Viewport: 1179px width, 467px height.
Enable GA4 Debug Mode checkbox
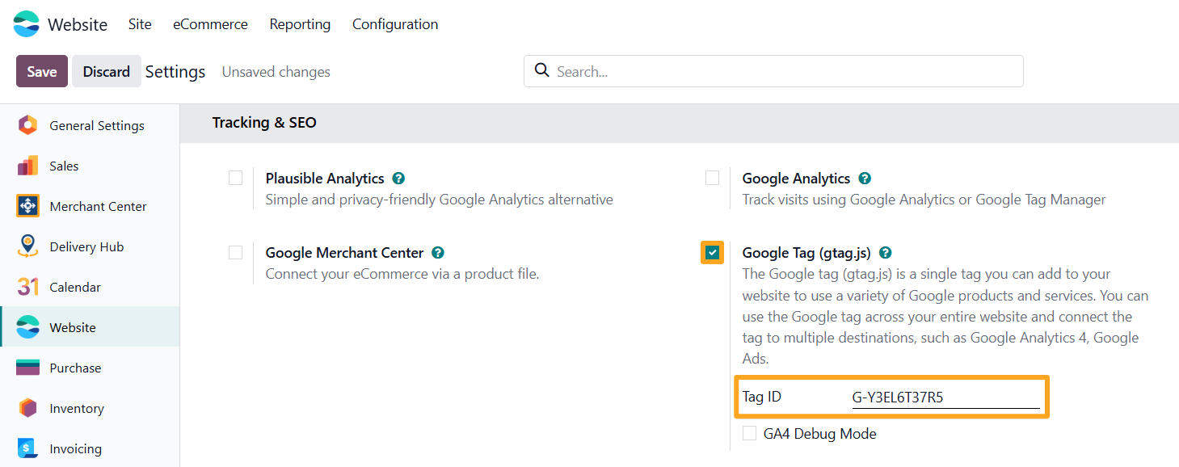(749, 433)
